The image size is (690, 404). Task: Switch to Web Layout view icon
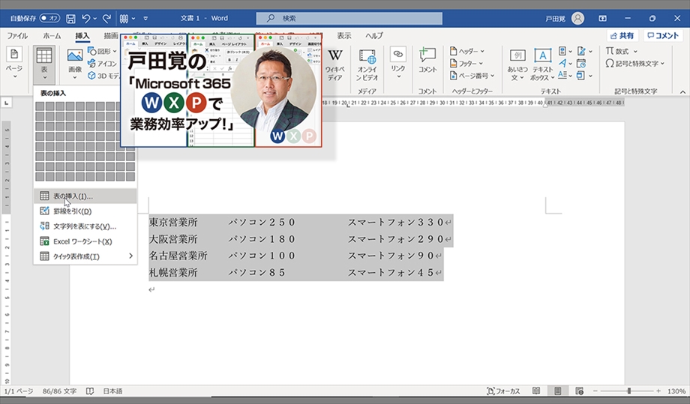[x=580, y=391]
